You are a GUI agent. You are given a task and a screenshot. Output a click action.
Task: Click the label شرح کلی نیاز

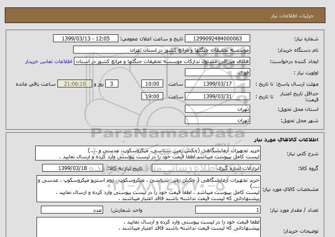[302, 154]
